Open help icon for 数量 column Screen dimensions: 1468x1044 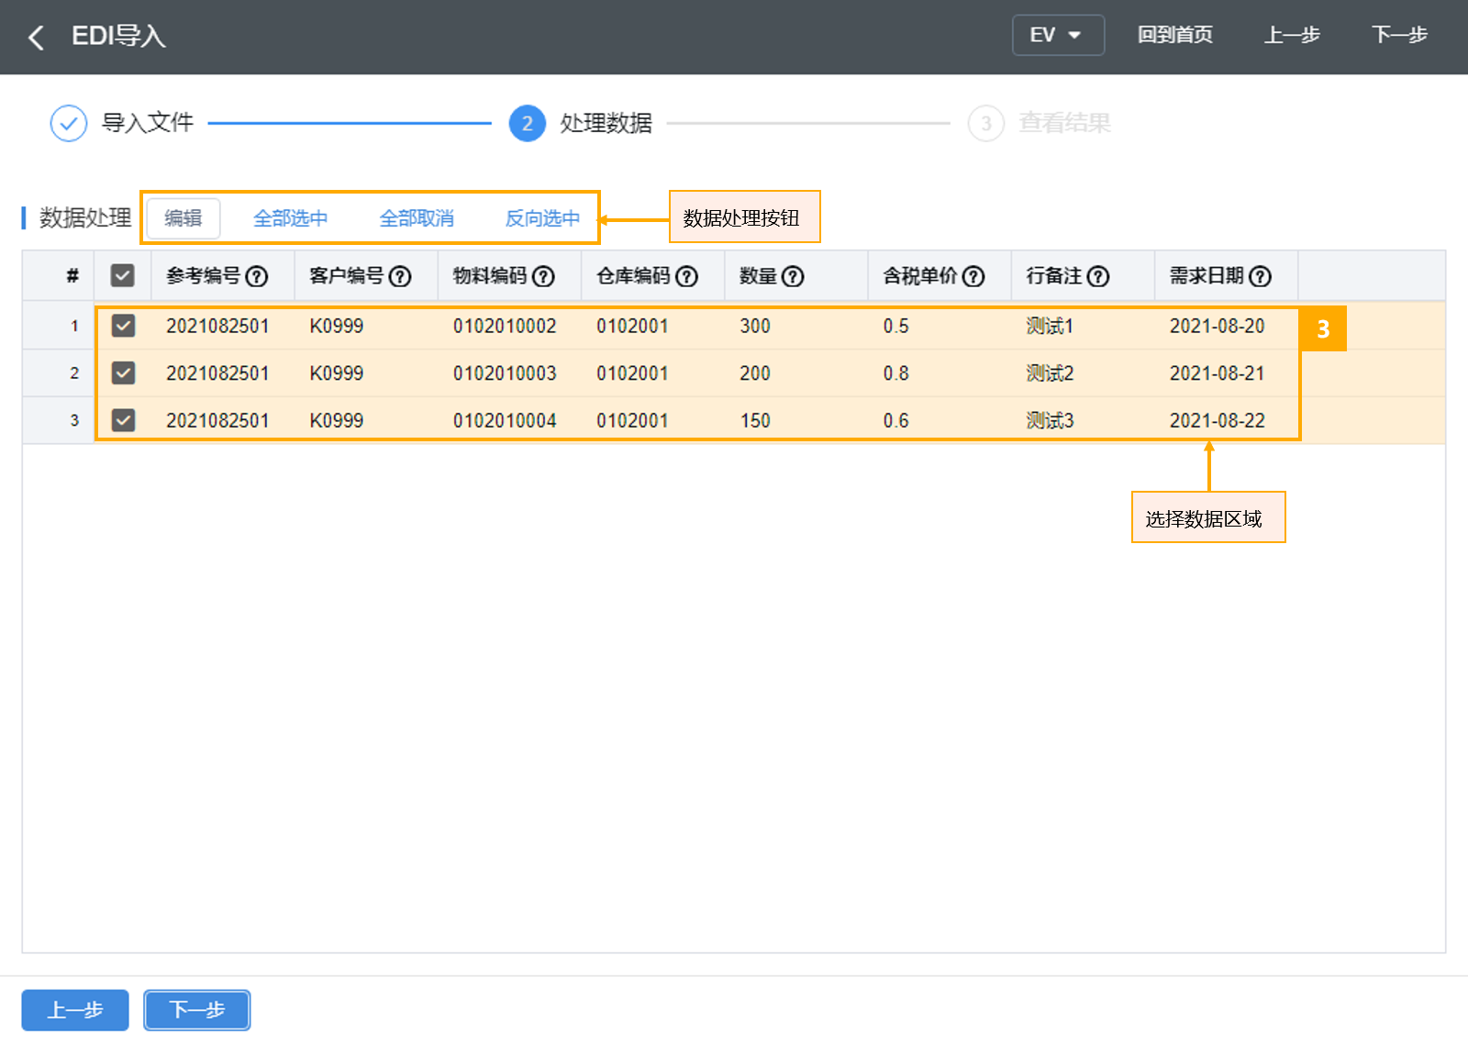click(x=793, y=276)
